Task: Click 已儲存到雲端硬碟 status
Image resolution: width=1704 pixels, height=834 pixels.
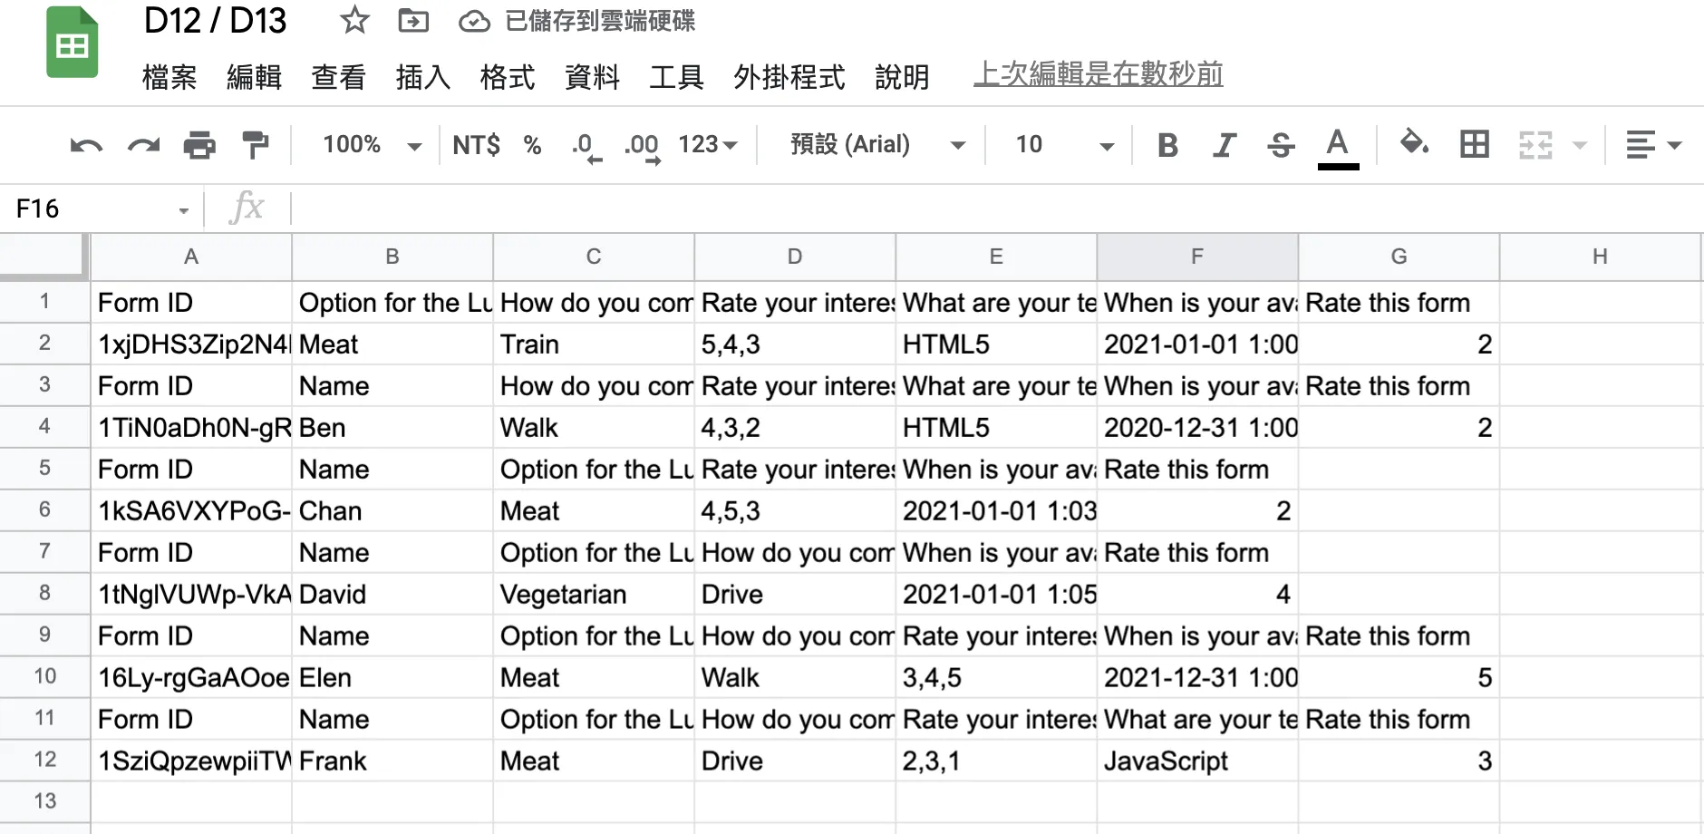Action: (600, 21)
